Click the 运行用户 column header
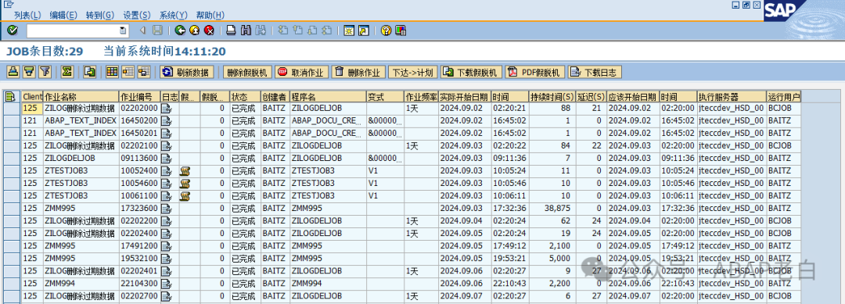 [783, 97]
